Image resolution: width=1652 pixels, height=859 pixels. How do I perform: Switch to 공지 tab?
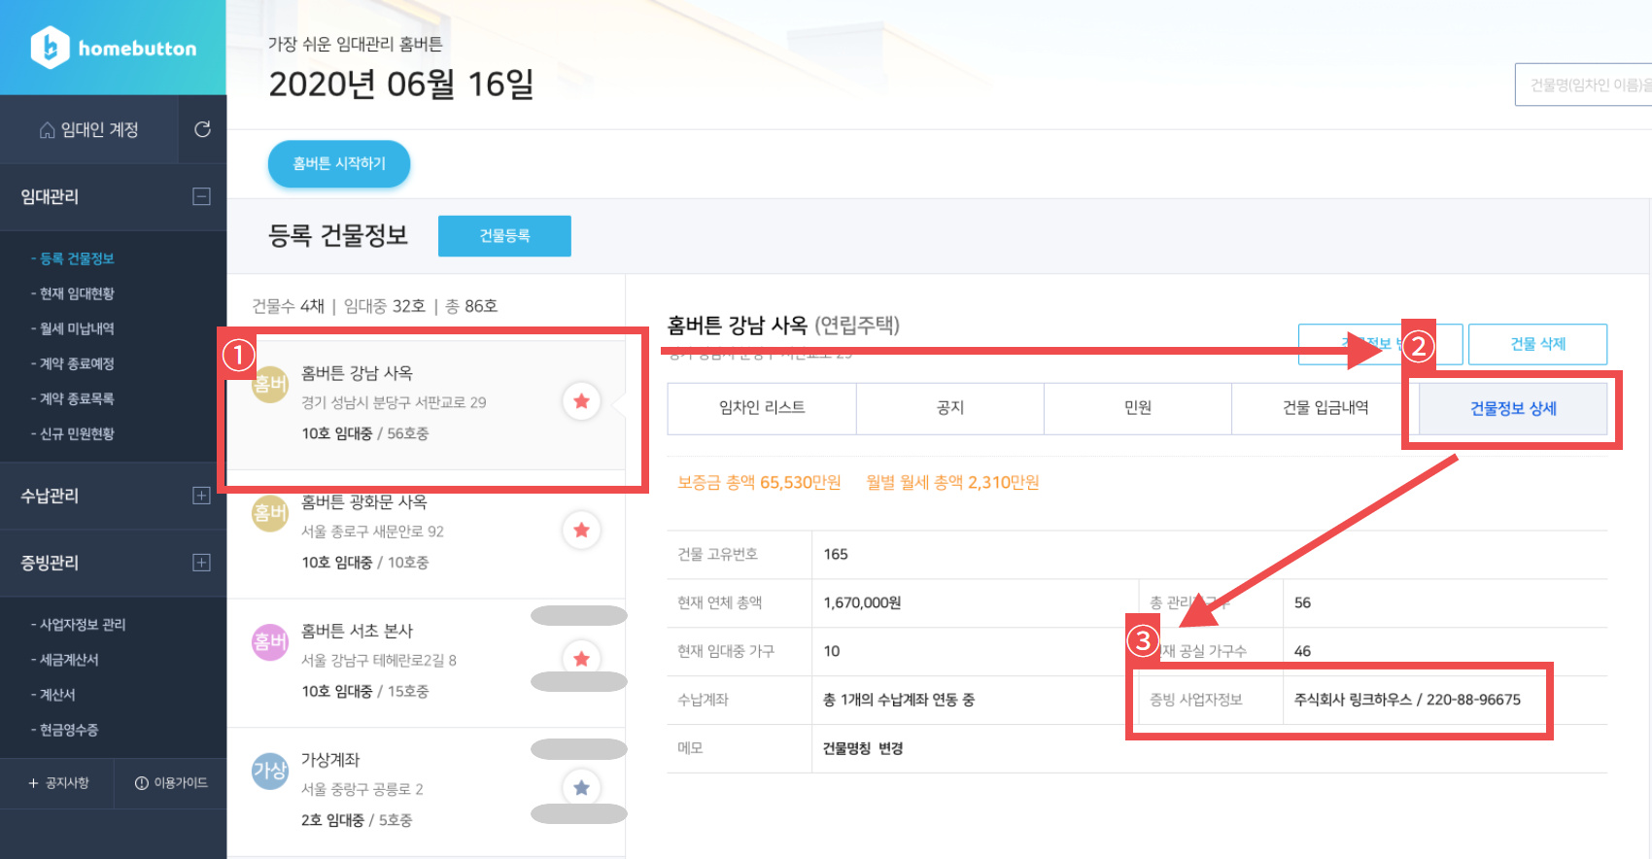pyautogui.click(x=950, y=408)
